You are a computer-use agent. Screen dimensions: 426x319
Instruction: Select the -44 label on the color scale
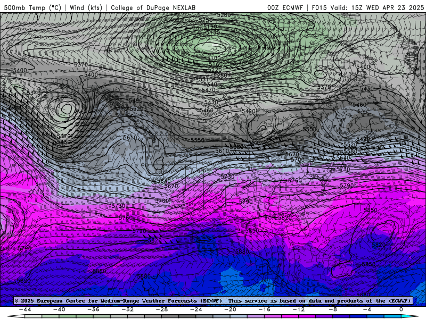coord(25,309)
